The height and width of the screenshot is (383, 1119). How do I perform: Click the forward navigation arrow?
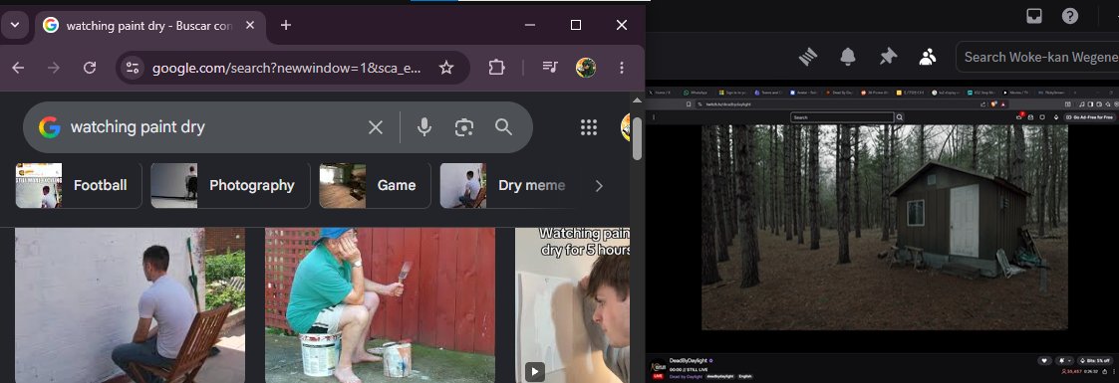pyautogui.click(x=54, y=68)
